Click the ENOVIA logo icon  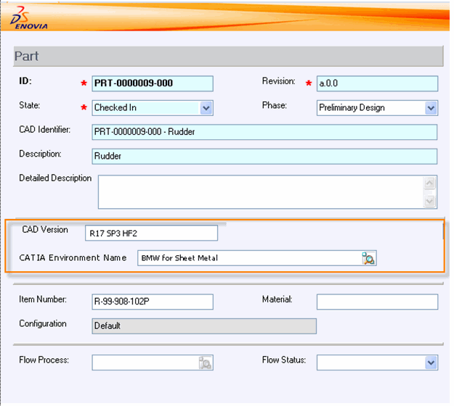pos(29,17)
